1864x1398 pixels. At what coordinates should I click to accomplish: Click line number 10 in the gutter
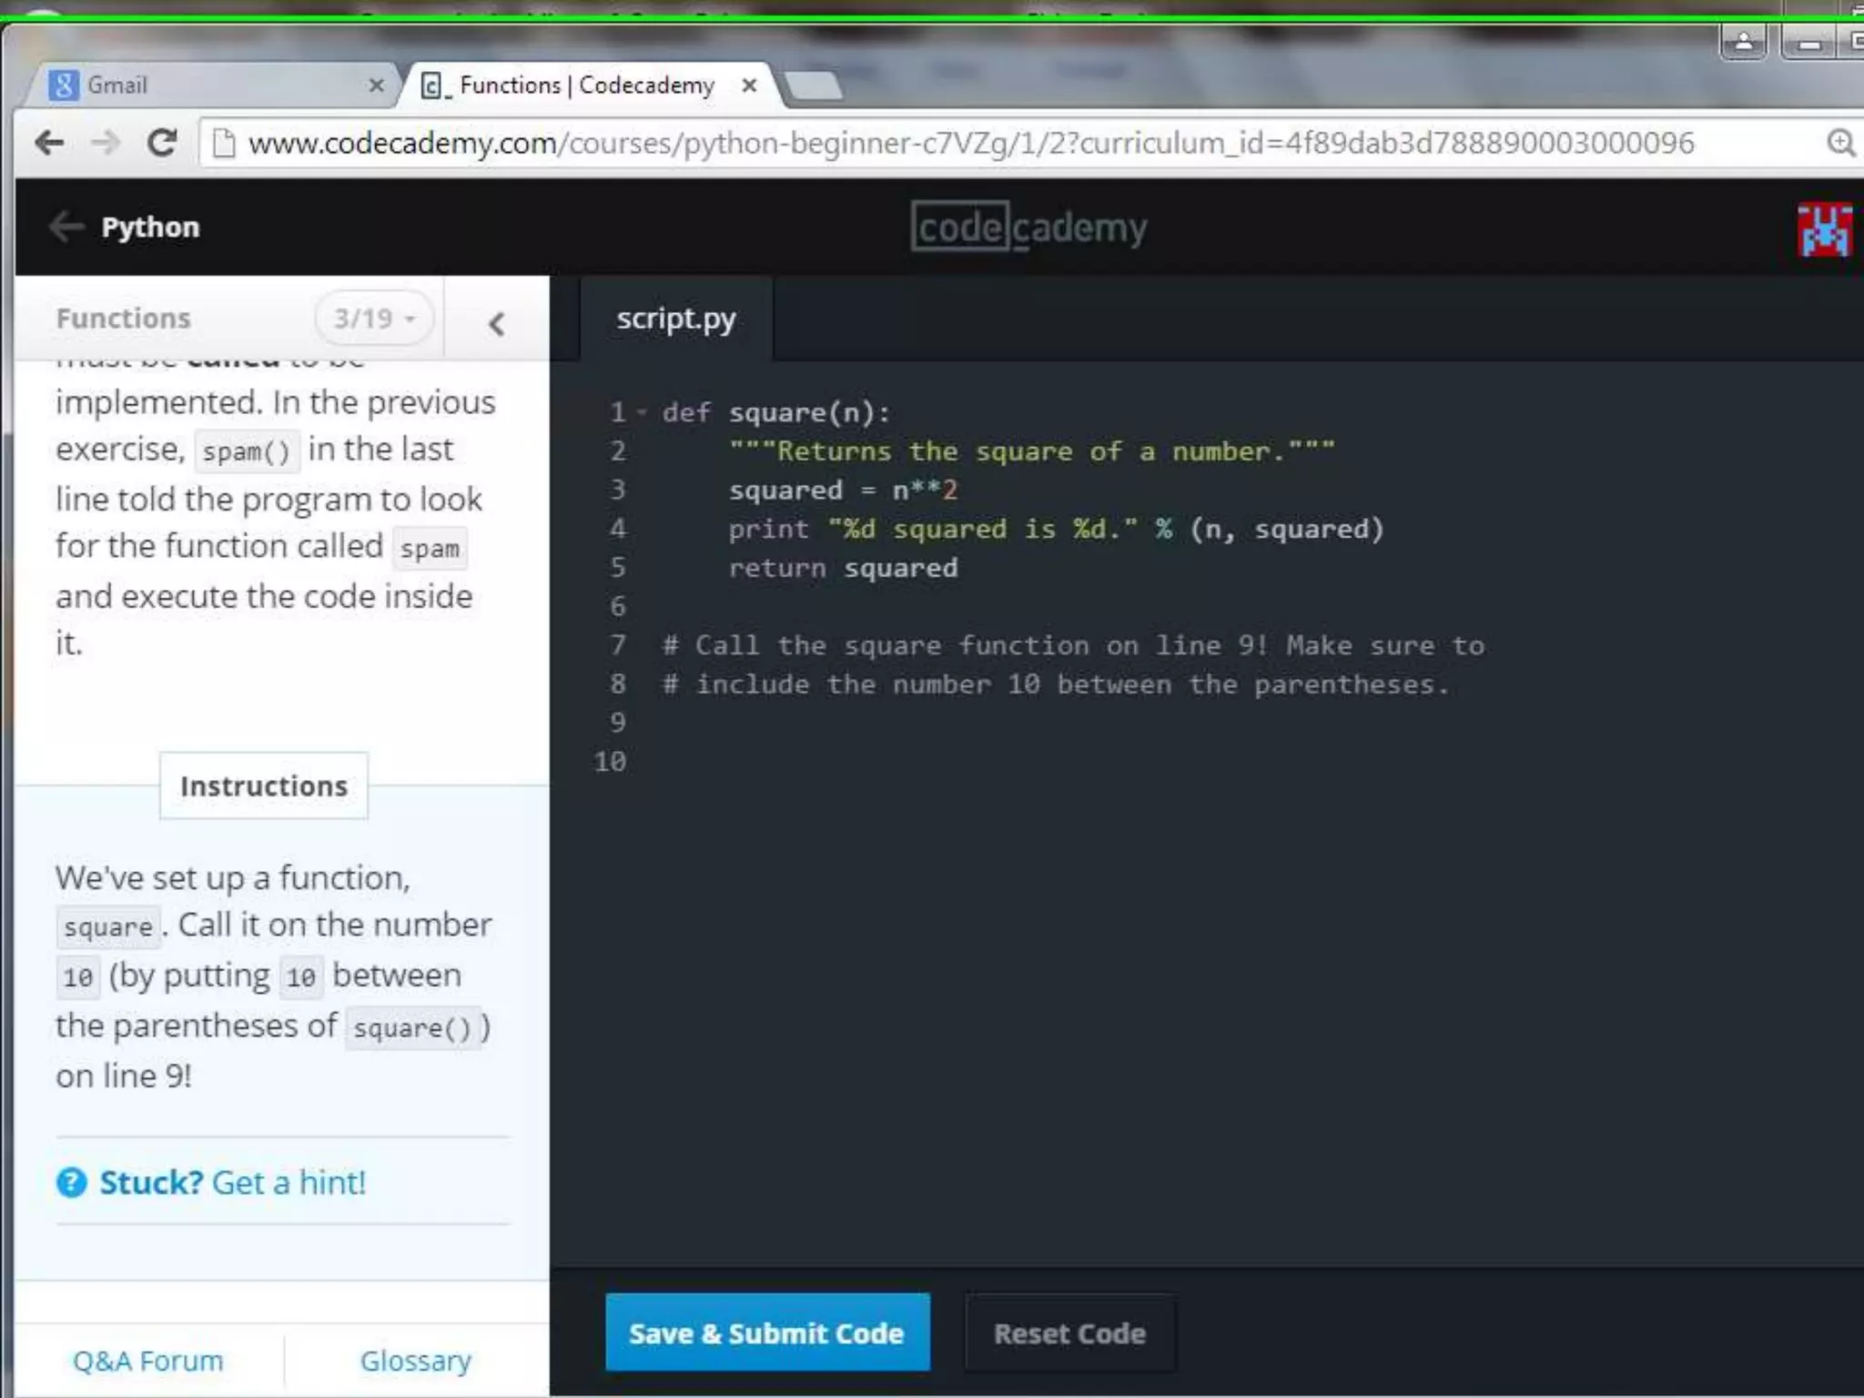pyautogui.click(x=610, y=761)
